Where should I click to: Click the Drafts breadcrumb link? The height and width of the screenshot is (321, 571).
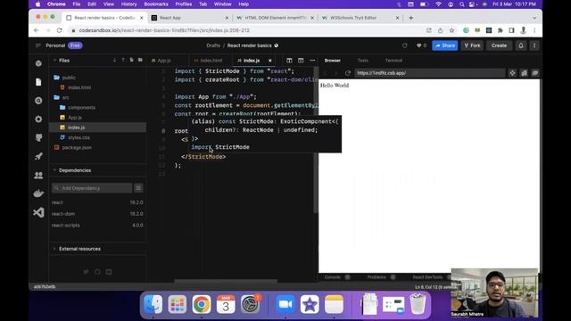[x=213, y=45]
